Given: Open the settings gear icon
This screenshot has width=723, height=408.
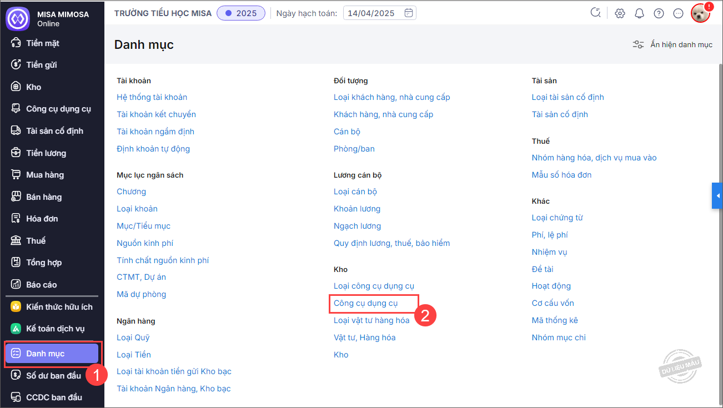Looking at the screenshot, I should click(620, 13).
